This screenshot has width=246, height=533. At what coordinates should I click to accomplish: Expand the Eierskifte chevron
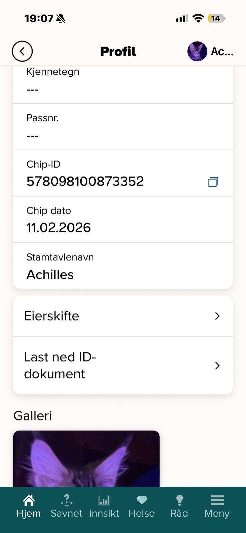(x=217, y=316)
